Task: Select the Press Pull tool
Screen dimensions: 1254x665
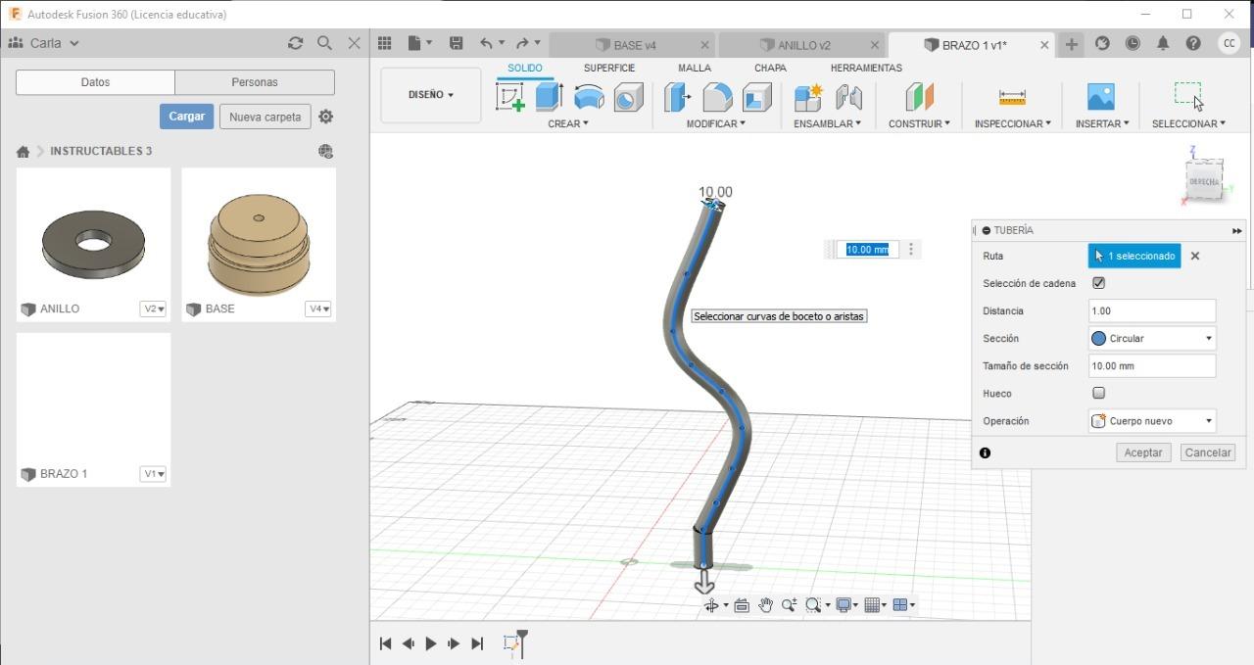Action: click(x=677, y=97)
